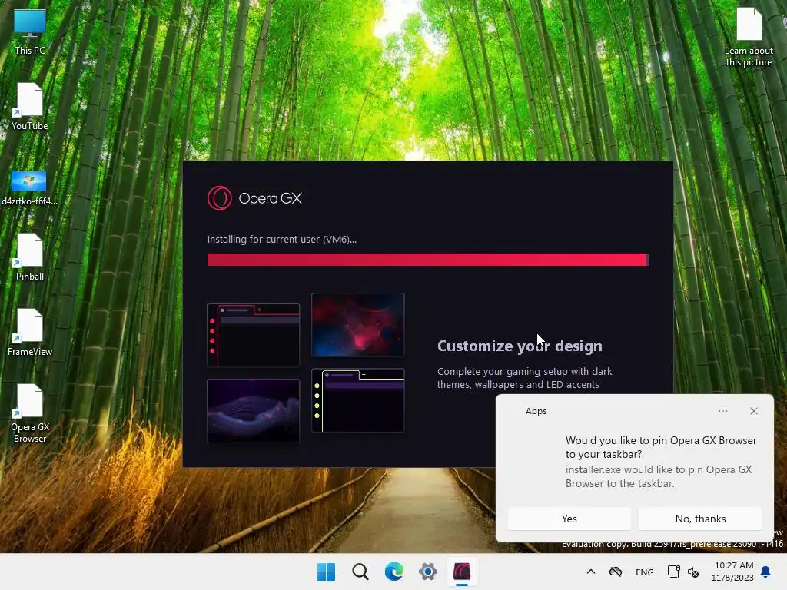Select the Opera GX Browser desktop shortcut
The image size is (787, 590).
click(30, 413)
